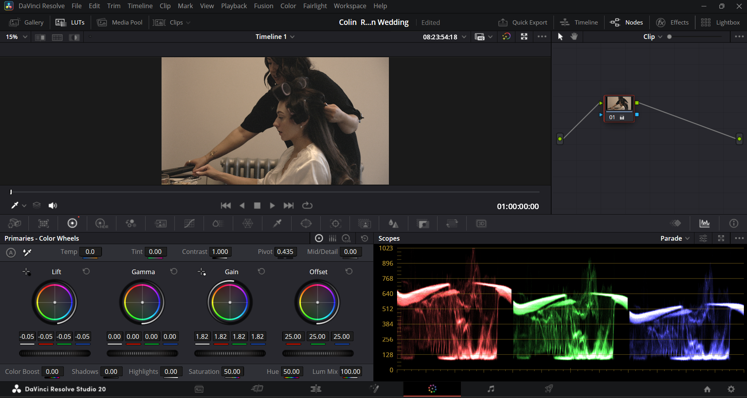
Task: Click Quick Export
Action: [523, 23]
